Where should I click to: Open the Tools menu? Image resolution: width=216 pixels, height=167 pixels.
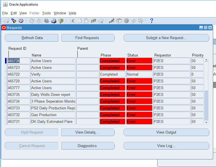pyautogui.click(x=46, y=13)
